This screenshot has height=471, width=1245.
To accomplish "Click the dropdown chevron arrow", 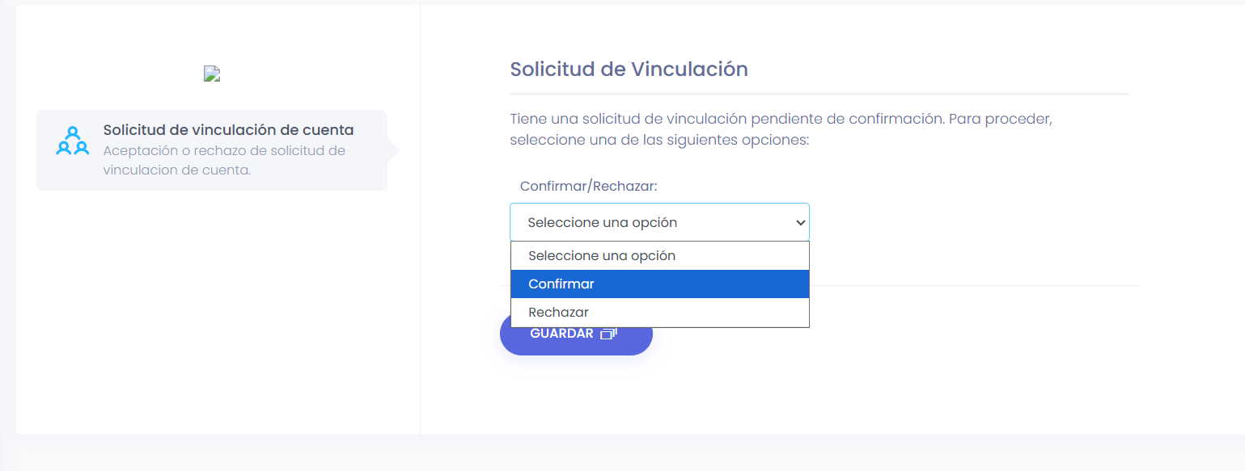I will pyautogui.click(x=799, y=222).
